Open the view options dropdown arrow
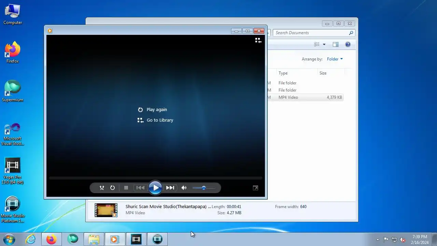The height and width of the screenshot is (246, 437). 324,44
